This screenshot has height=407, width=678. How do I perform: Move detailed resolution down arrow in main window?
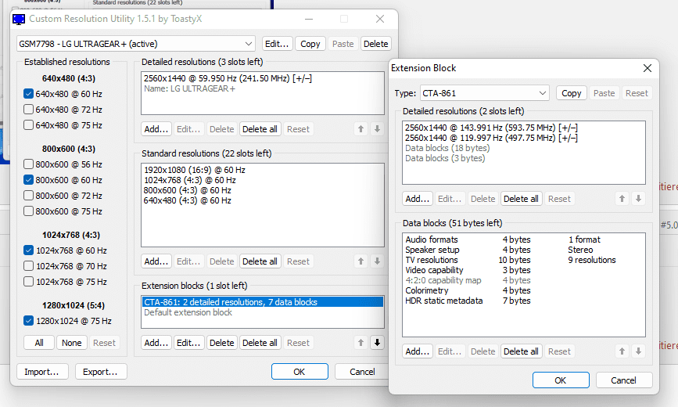tap(377, 129)
